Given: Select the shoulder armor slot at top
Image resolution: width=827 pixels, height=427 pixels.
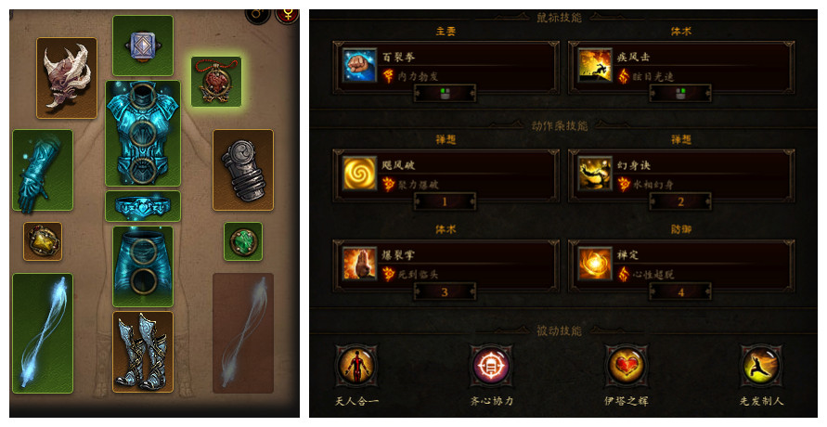Looking at the screenshot, I should [143, 45].
